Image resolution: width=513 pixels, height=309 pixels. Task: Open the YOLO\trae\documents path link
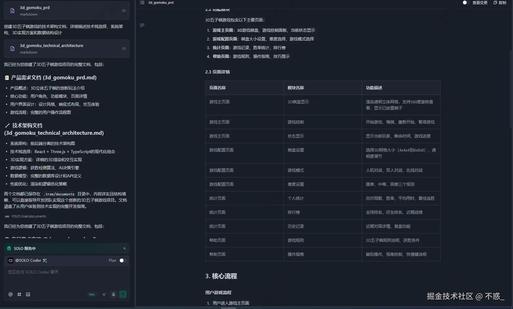point(29,216)
